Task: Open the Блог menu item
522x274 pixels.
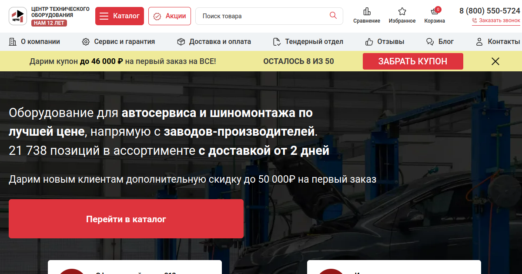Action: click(x=440, y=42)
